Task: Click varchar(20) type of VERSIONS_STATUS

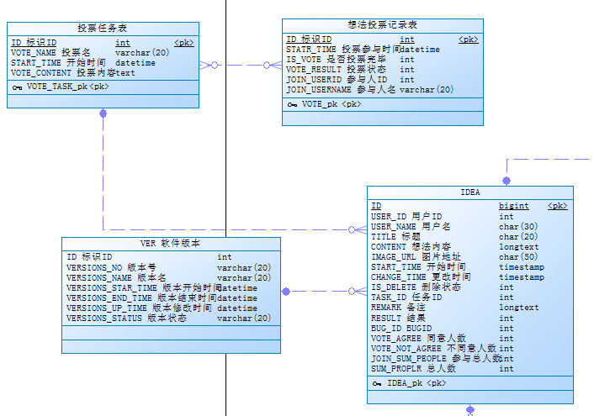Action: click(244, 319)
